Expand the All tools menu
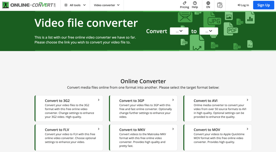Viewport: 276px width, 152px height. [75, 5]
